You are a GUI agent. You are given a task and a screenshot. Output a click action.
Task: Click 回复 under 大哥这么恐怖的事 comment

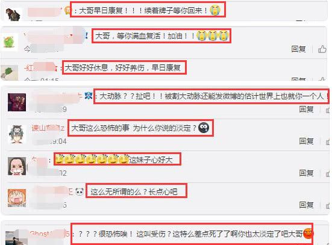pyautogui.click(x=306, y=141)
